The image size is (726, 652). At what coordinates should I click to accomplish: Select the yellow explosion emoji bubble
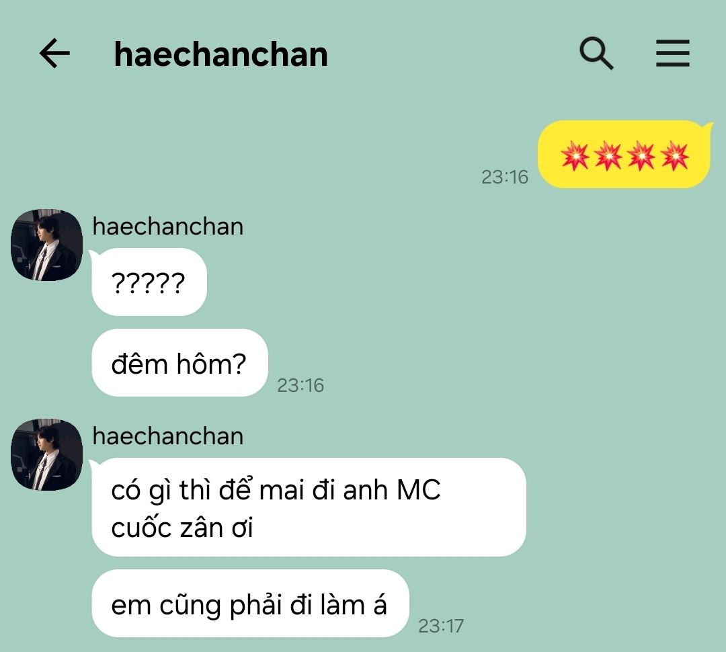point(624,154)
